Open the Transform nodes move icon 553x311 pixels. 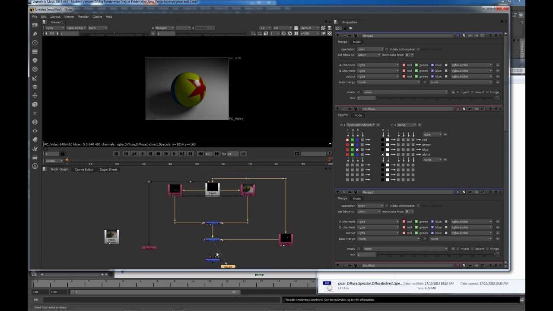point(35,95)
